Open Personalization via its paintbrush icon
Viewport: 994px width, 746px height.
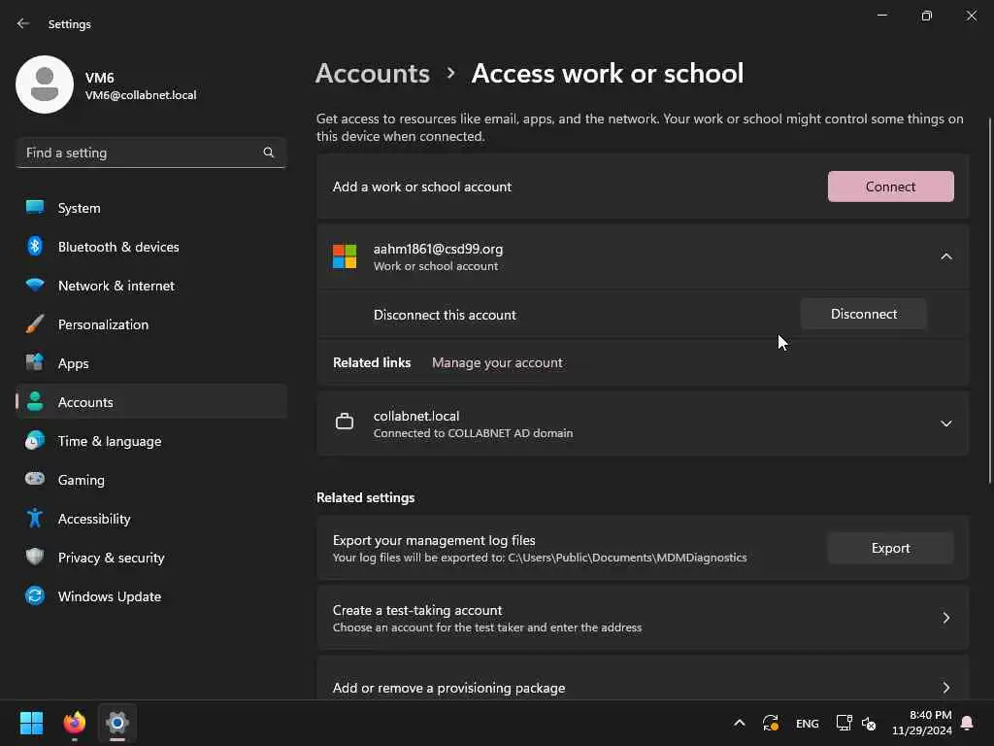click(35, 324)
